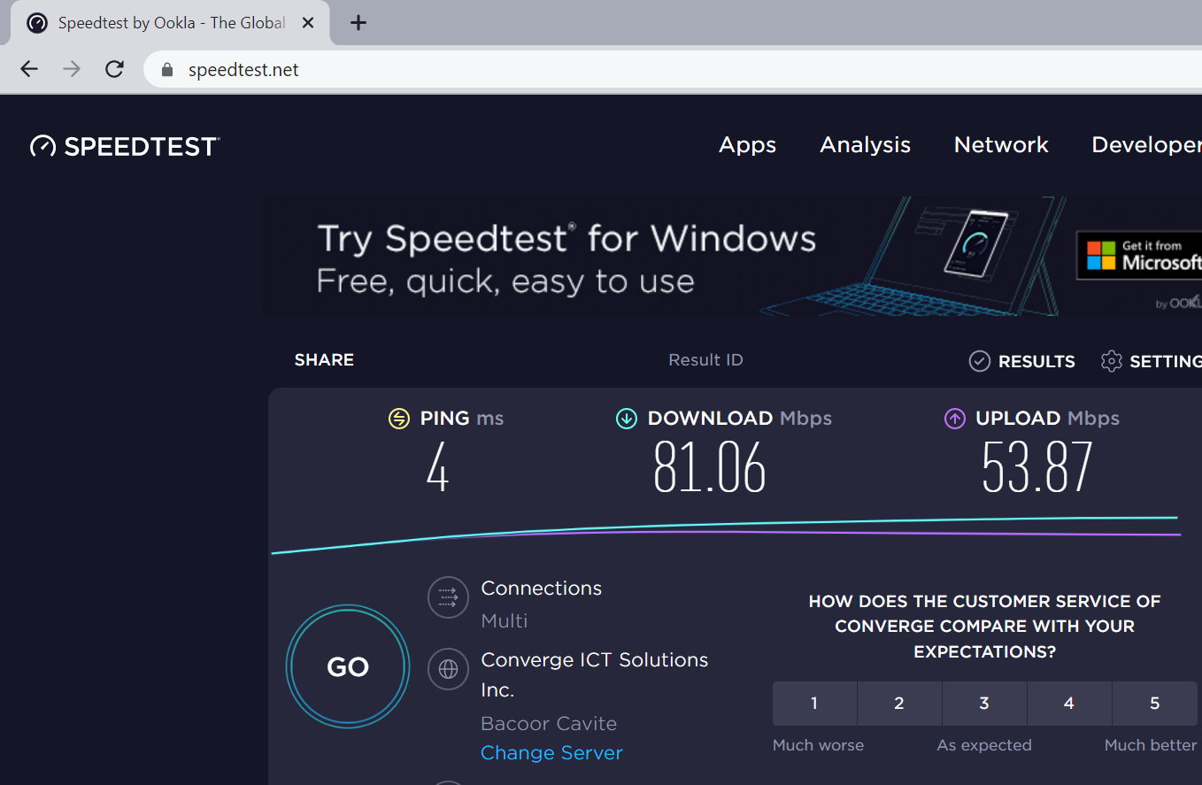Screen dimensions: 1202x785
Task: Click the Connections multi icon
Action: pyautogui.click(x=448, y=597)
